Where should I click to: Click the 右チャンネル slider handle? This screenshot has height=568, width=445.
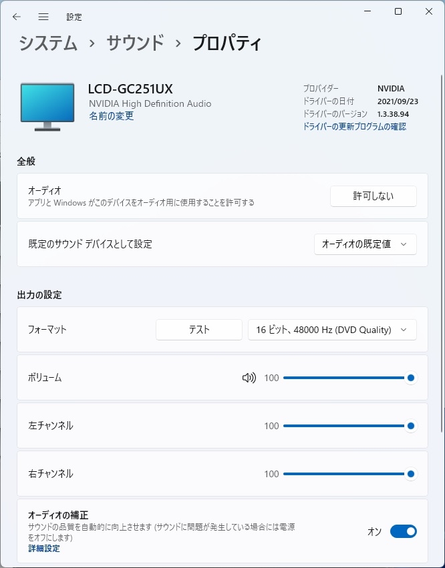click(411, 474)
